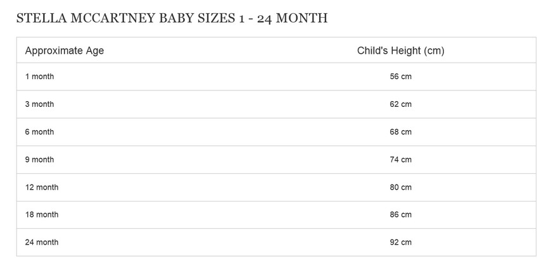Click the 24 month row label

(x=41, y=242)
